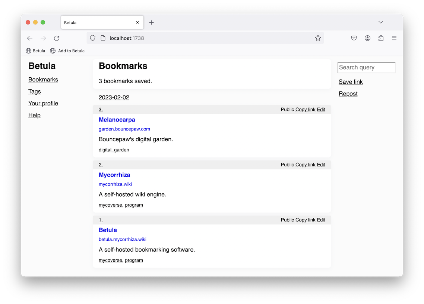Open a new tab with plus button
This screenshot has height=304, width=424.
click(x=151, y=23)
